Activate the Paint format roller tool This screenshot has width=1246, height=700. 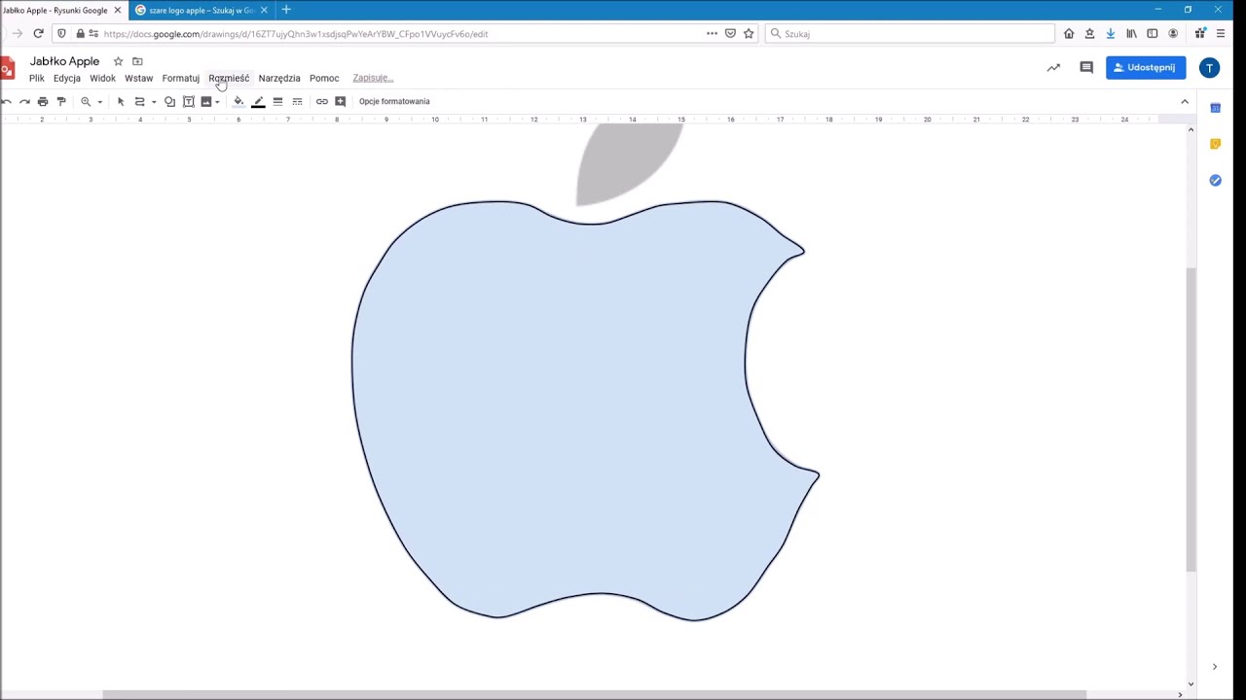point(61,101)
